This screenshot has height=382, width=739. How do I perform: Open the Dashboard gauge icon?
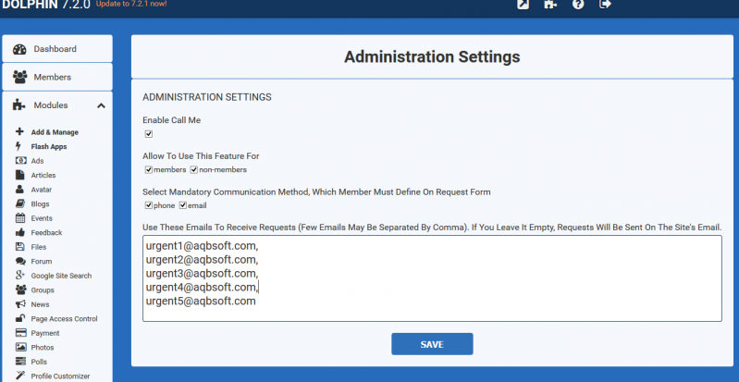pyautogui.click(x=19, y=49)
